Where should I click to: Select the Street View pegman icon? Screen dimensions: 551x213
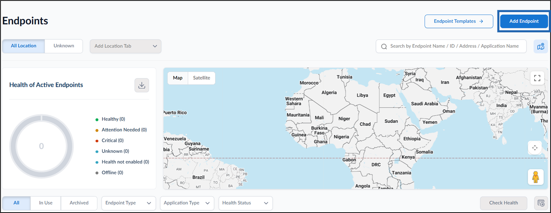[x=536, y=177]
